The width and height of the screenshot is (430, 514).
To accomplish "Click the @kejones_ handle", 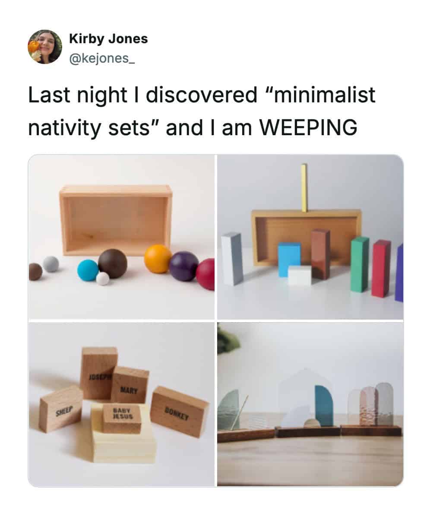I will pos(102,56).
